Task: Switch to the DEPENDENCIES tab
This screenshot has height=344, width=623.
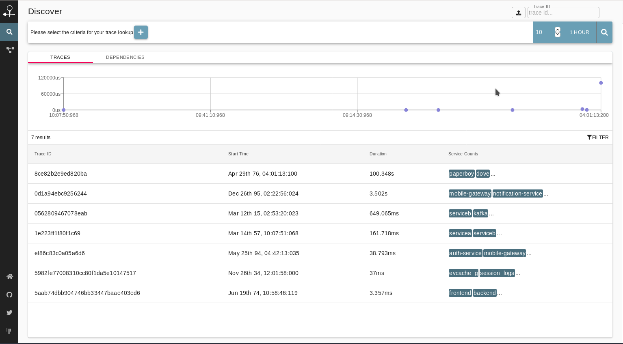Action: (x=125, y=57)
